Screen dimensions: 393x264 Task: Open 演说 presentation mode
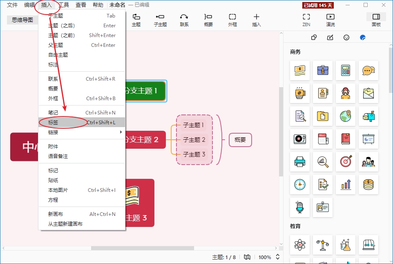(x=330, y=20)
